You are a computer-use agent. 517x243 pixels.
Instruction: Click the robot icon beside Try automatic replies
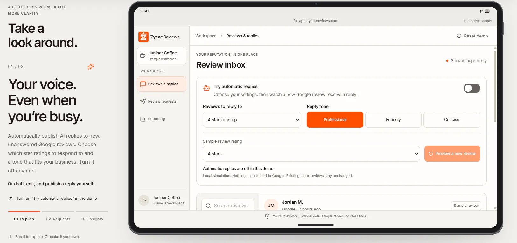[206, 88]
